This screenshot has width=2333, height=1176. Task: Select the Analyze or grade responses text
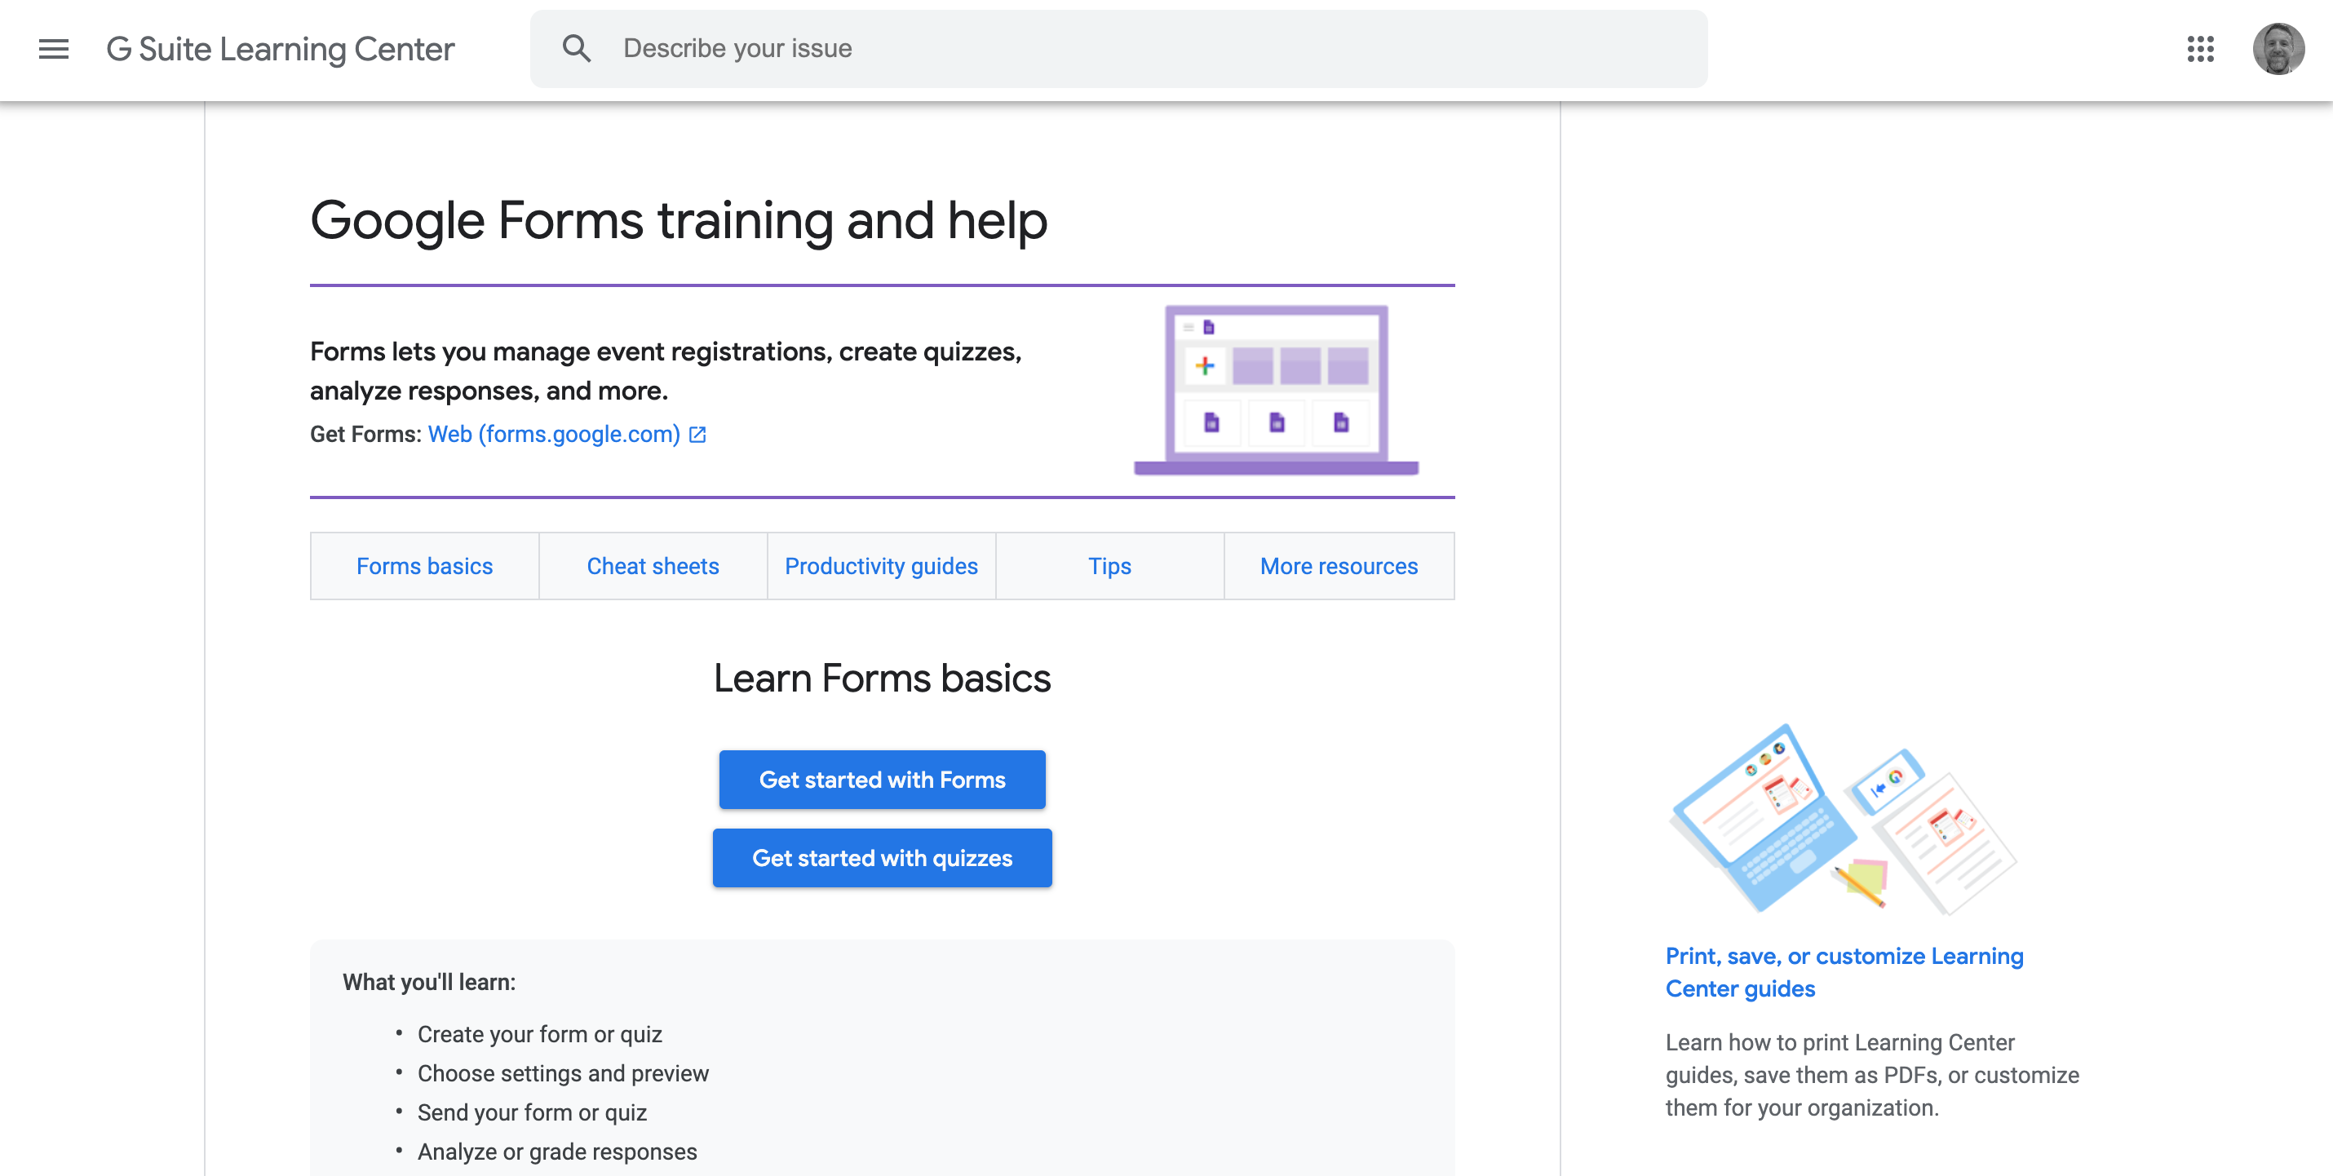point(557,1152)
